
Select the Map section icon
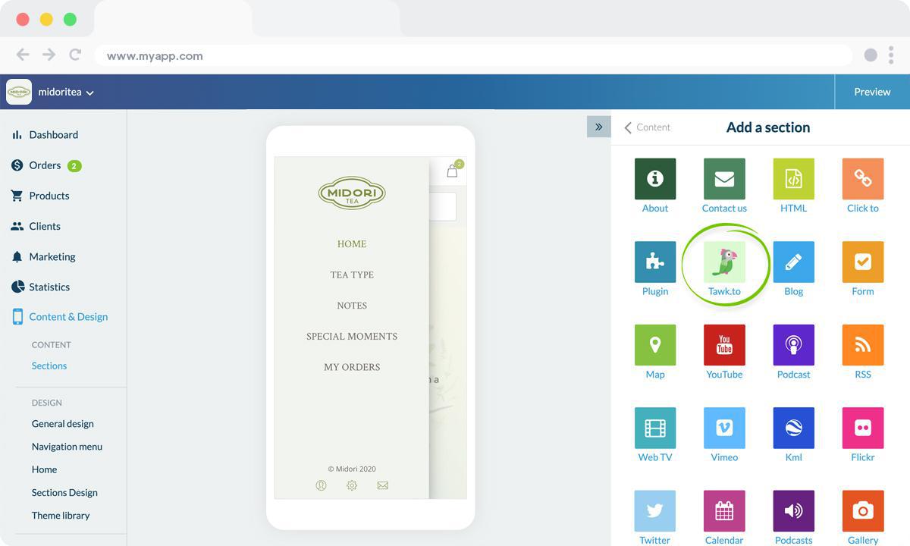(654, 345)
